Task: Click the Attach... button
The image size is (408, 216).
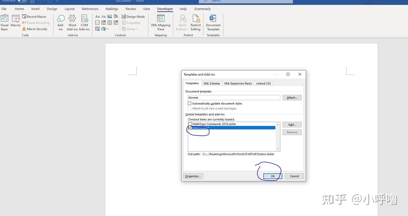Action: click(292, 98)
